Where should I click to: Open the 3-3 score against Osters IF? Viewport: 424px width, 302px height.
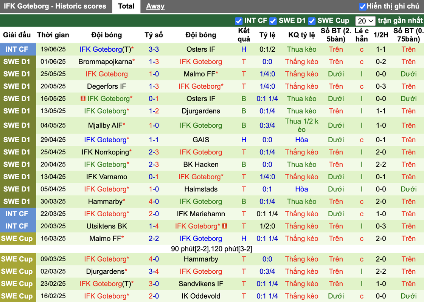tap(154, 49)
